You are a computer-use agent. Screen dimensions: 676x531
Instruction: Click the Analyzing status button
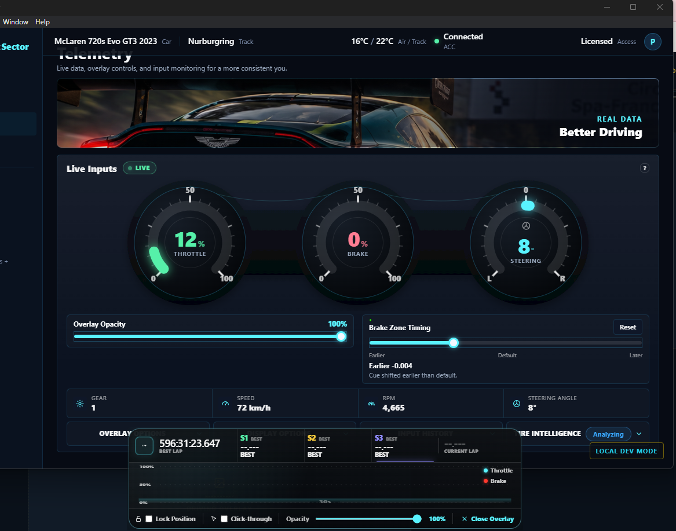(608, 434)
